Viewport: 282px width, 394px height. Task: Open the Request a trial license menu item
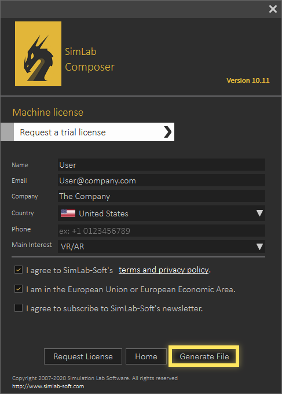[x=94, y=132]
